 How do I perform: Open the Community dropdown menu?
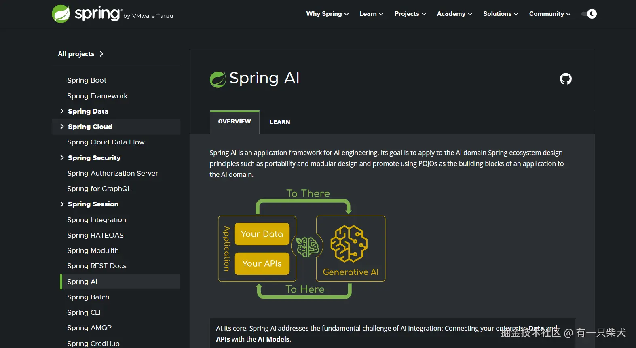pyautogui.click(x=550, y=14)
